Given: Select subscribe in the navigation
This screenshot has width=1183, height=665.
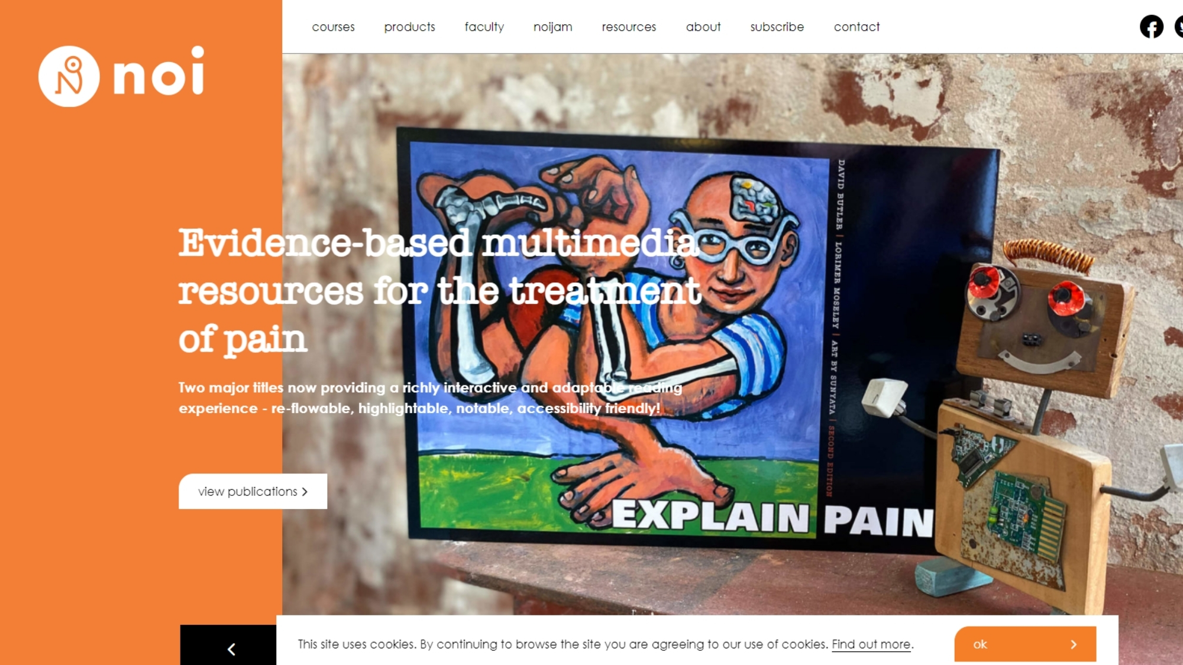Looking at the screenshot, I should (777, 27).
